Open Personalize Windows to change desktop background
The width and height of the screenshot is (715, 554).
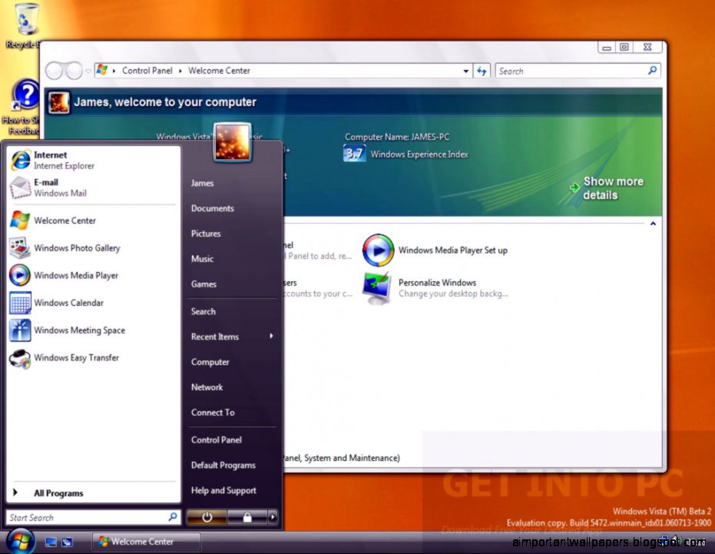[437, 282]
